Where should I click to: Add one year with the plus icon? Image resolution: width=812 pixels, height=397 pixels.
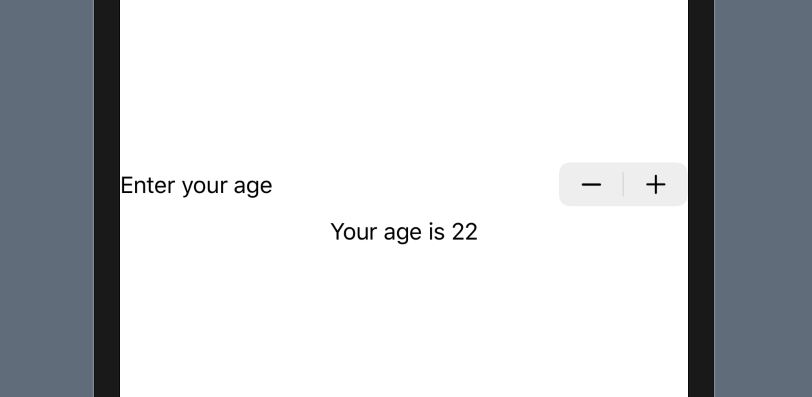(x=656, y=184)
